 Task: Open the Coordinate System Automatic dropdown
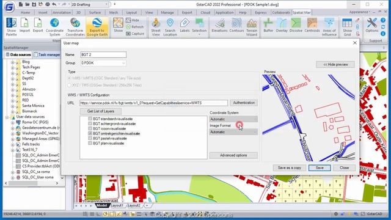(233, 119)
